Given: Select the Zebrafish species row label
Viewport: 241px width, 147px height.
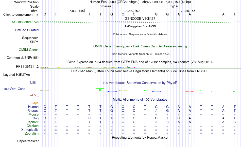Looking at the screenshot, I should click(x=32, y=134).
